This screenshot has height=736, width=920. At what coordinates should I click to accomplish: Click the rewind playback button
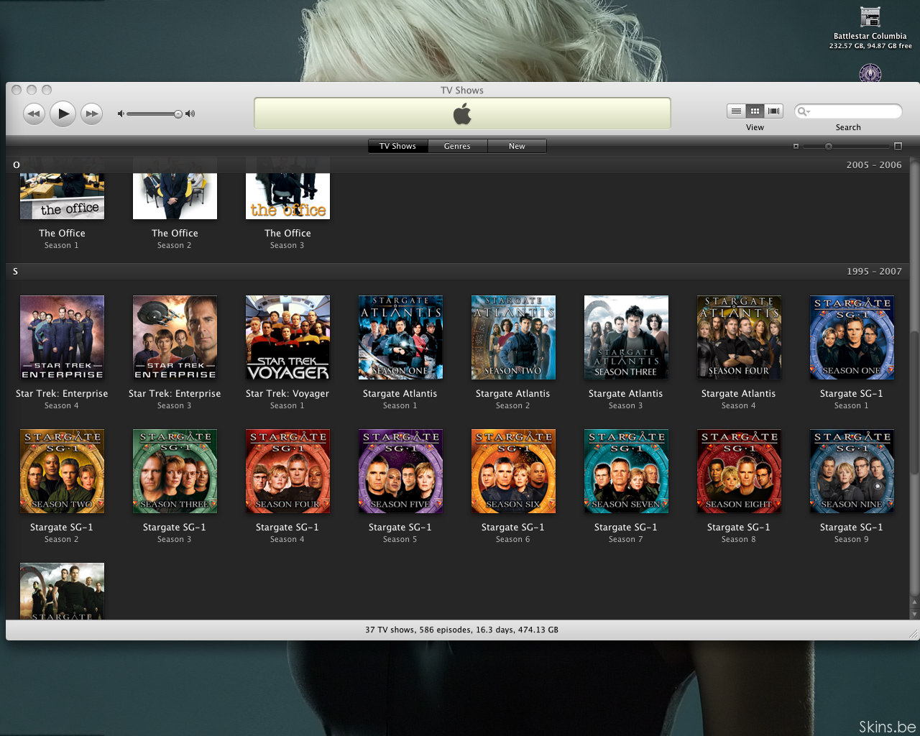click(34, 114)
